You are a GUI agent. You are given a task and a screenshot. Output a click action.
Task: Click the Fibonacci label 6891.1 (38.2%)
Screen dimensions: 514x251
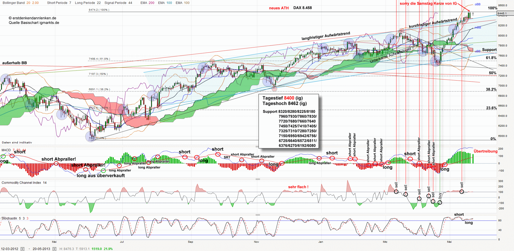tap(99, 89)
